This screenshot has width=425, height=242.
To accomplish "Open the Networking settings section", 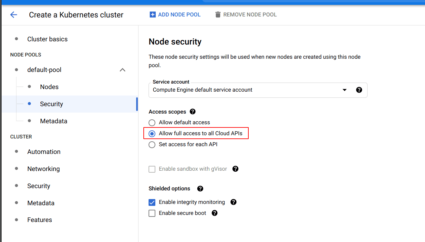I will [43, 169].
